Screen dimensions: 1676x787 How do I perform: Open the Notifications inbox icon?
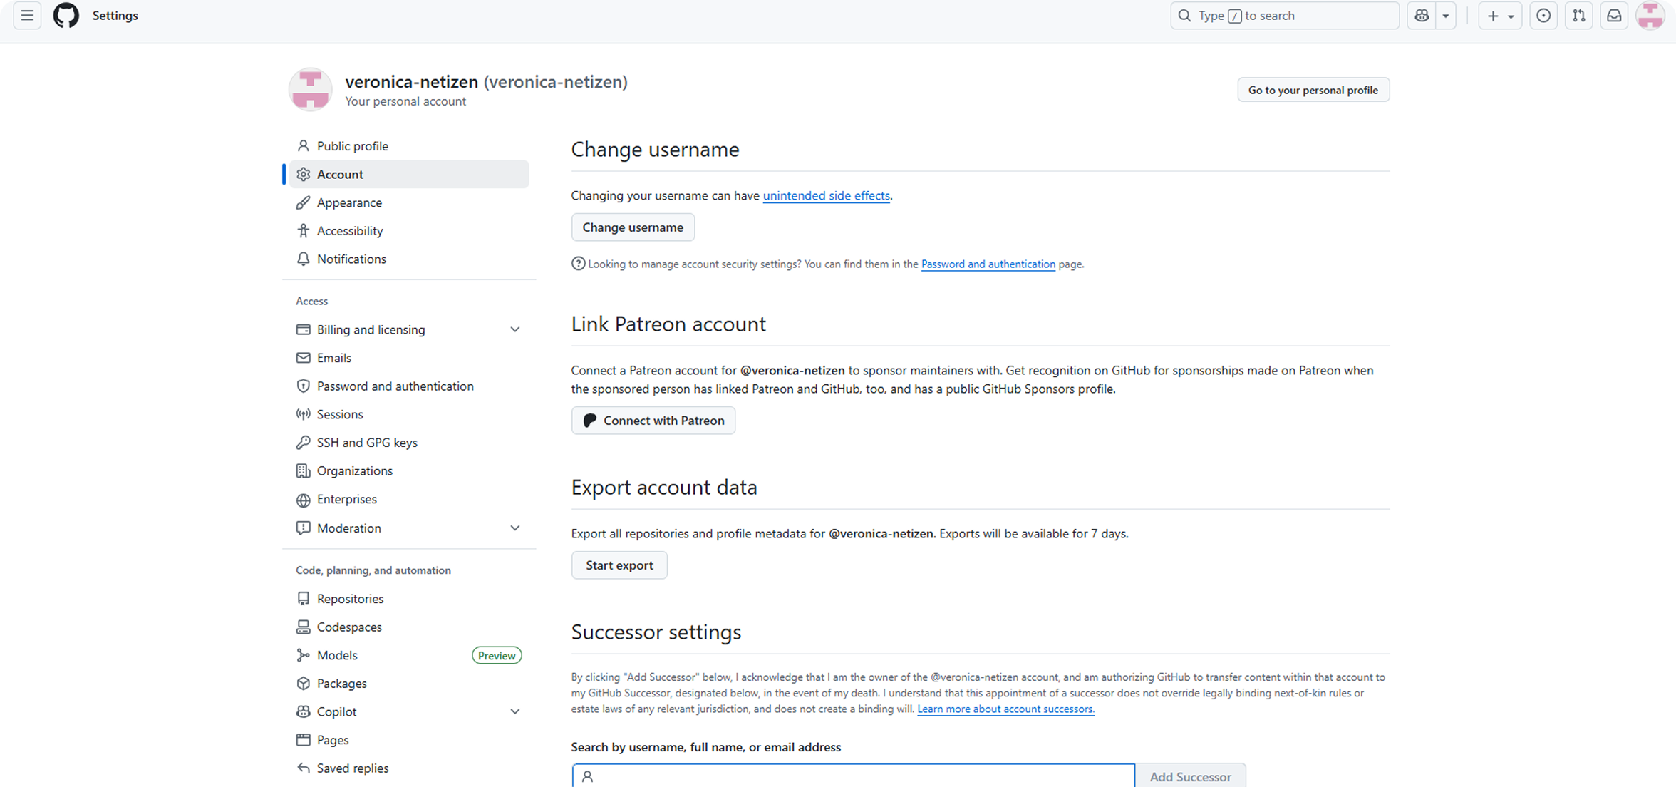tap(1614, 16)
